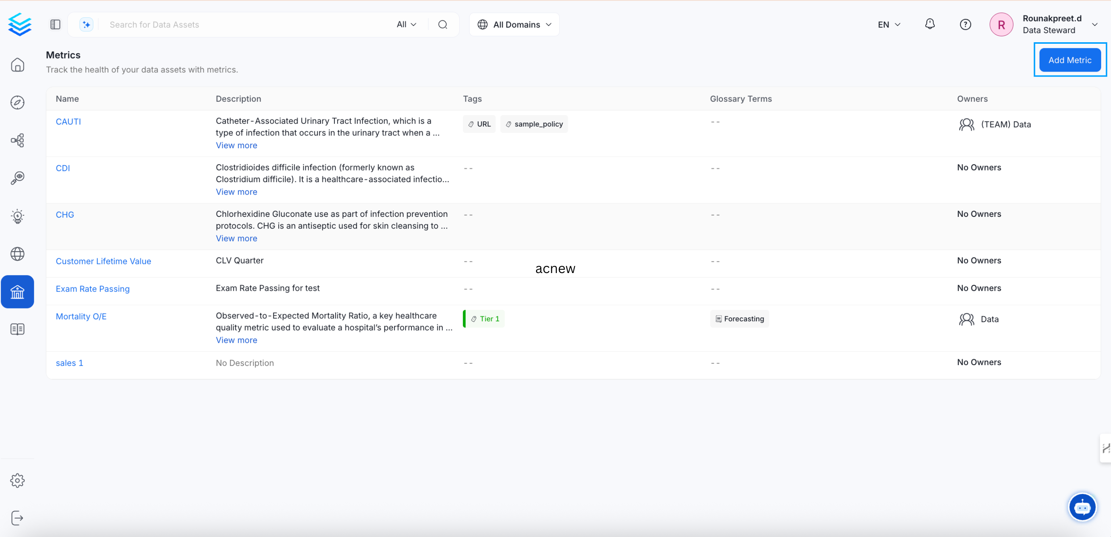Open the notifications bell
The height and width of the screenshot is (537, 1111).
(x=929, y=24)
